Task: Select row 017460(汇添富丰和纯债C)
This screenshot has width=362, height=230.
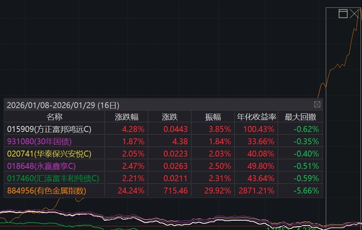Action: [x=164, y=178]
